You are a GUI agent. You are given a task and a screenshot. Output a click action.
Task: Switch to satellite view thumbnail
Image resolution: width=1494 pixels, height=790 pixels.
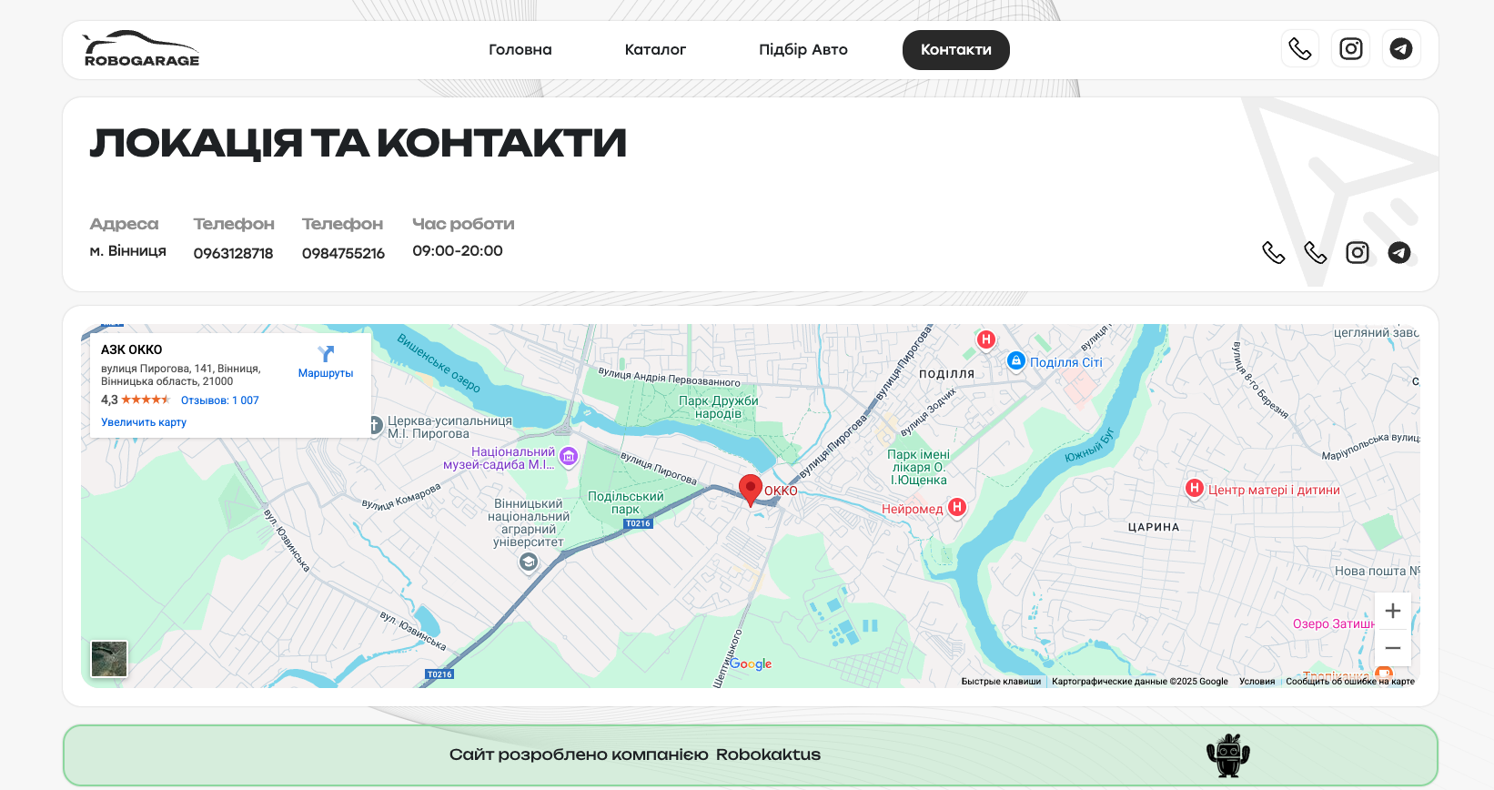tap(109, 659)
